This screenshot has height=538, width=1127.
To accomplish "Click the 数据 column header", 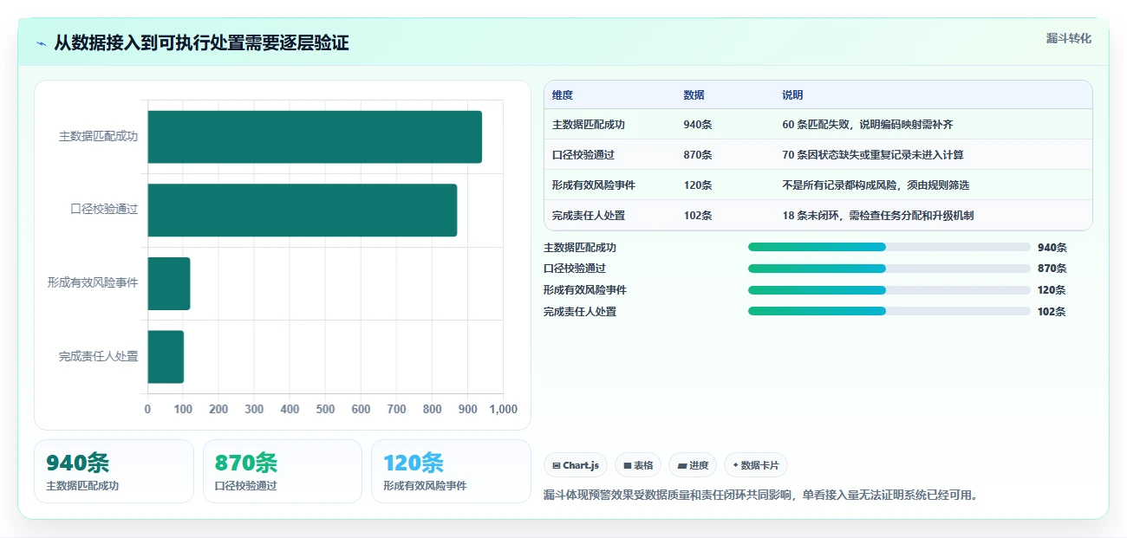I will [694, 95].
